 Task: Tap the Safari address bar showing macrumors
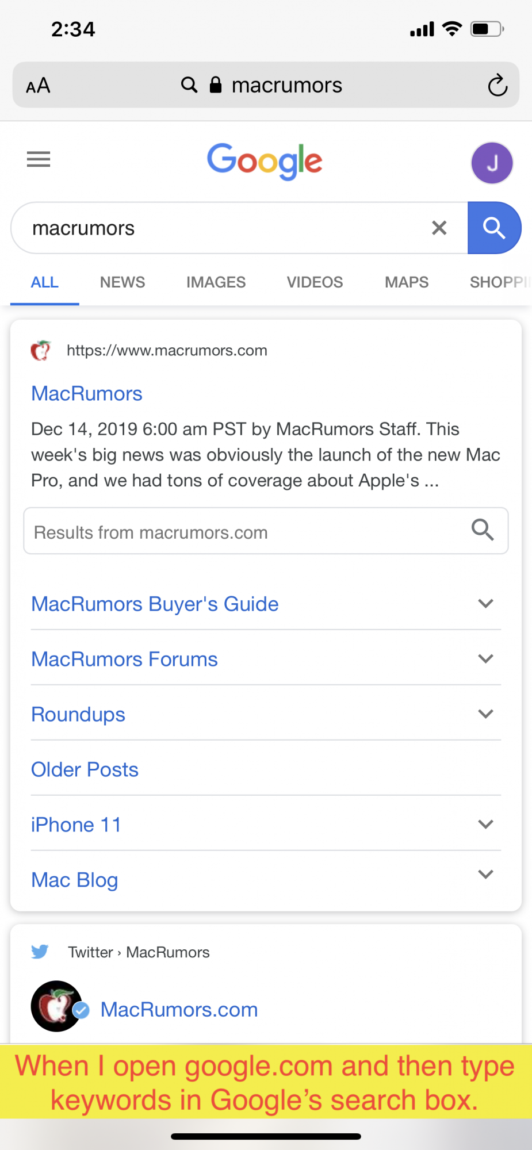coord(266,85)
